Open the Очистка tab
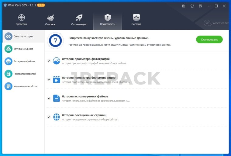This screenshot has height=156, width=231. point(50,20)
